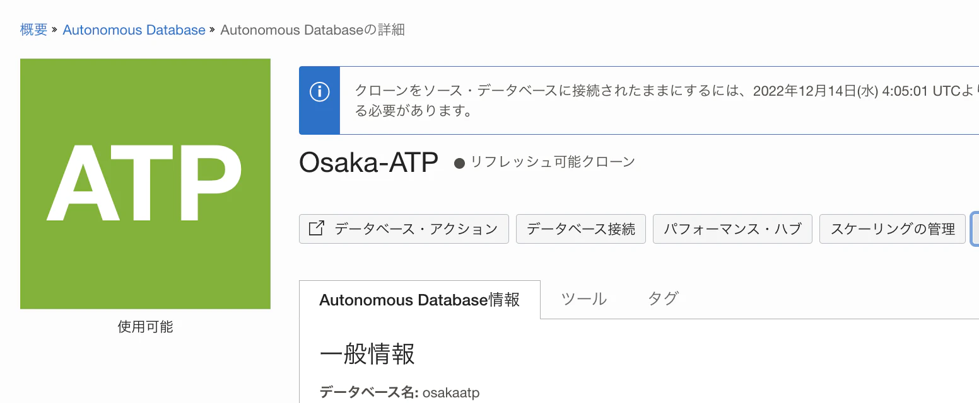979x403 pixels.
Task: Select the Autonomous Database情報 tab
Action: [x=419, y=300]
